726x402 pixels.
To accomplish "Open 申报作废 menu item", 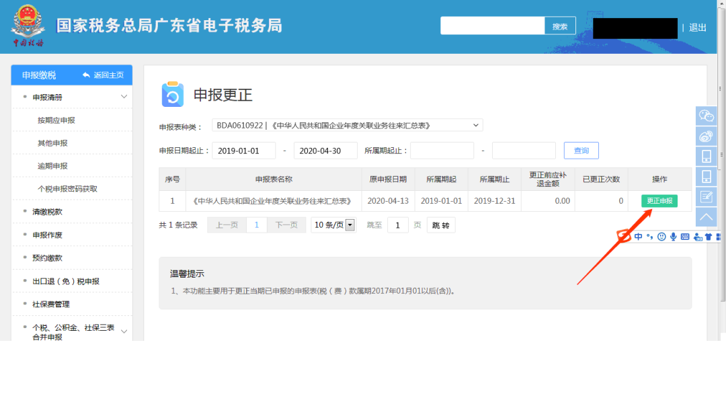I will click(47, 235).
